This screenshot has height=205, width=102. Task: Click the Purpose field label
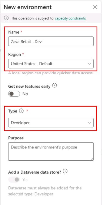tap(16, 138)
